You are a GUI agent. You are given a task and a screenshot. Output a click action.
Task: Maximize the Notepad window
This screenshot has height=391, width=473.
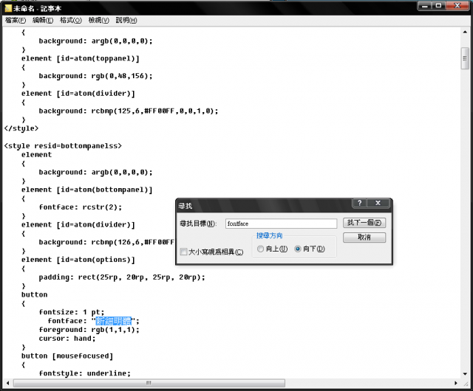pyautogui.click(x=438, y=6)
